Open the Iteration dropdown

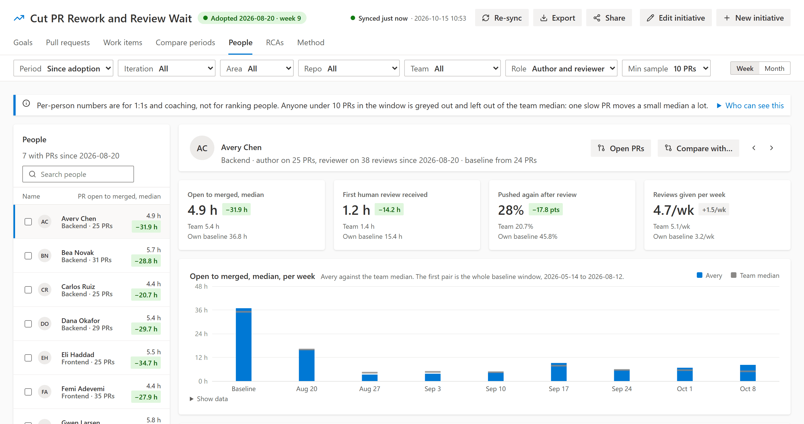coord(166,68)
